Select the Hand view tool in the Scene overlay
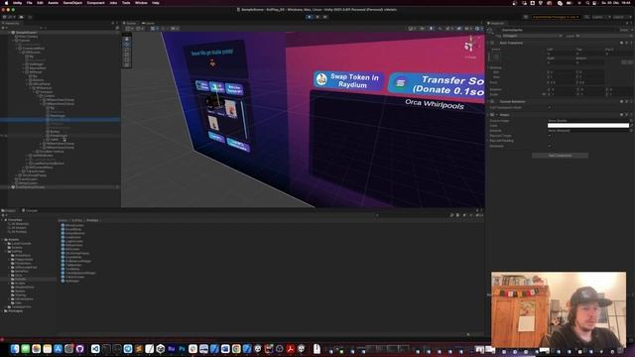Image resolution: width=635 pixels, height=357 pixels. (127, 40)
